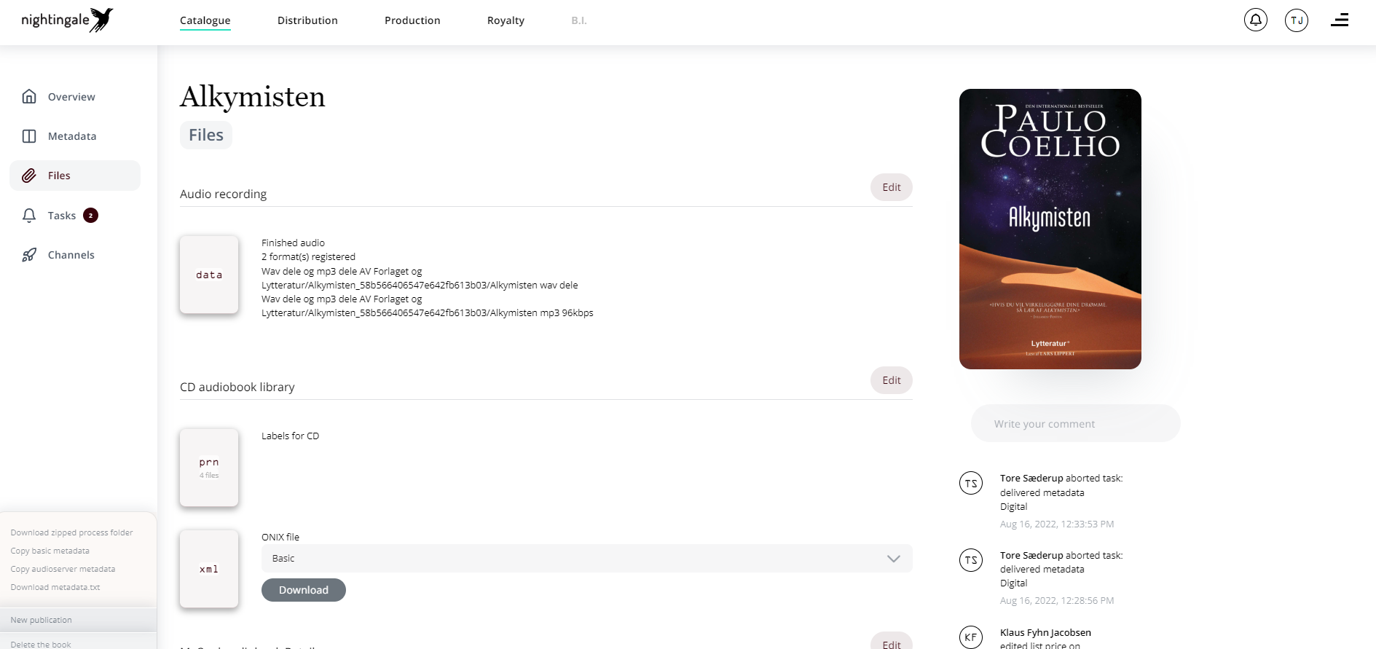Click the Tasks count badge showing 2
The height and width of the screenshot is (649, 1376).
pos(90,216)
